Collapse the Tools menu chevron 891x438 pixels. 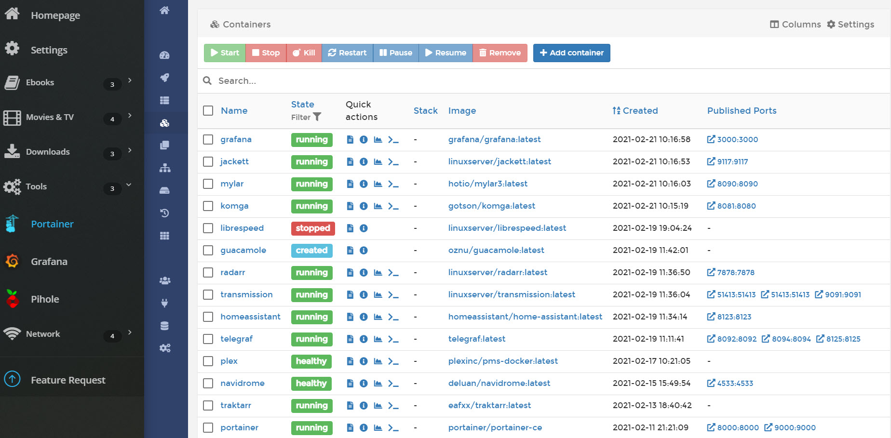tap(129, 185)
